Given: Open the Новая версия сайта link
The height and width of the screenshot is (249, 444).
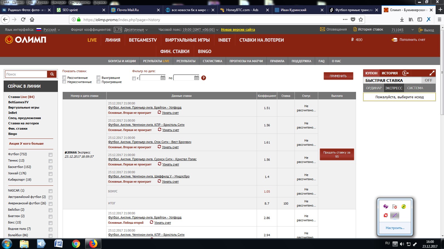Looking at the screenshot, I should pyautogui.click(x=238, y=30).
